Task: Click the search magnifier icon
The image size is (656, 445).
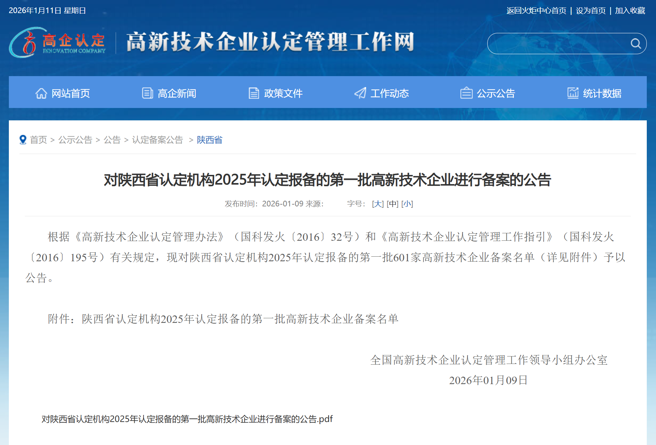Action: tap(635, 44)
